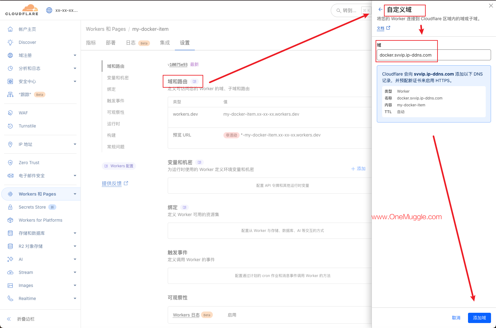Select 绑定 in settings navigation
The image size is (496, 328).
tap(111, 89)
